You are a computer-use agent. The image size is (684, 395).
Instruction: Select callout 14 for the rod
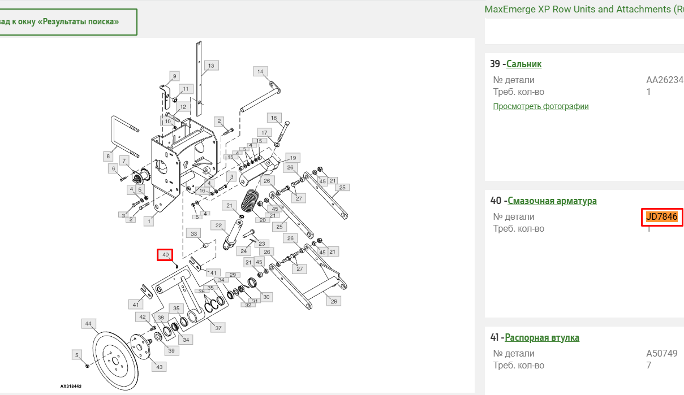click(260, 71)
